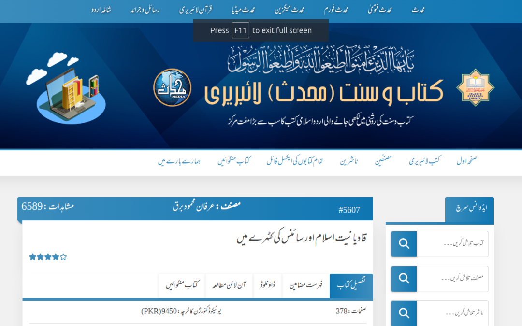Switch to ڈاؤنلوڈ tab
Screen dimensions: 522x326
click(268, 286)
